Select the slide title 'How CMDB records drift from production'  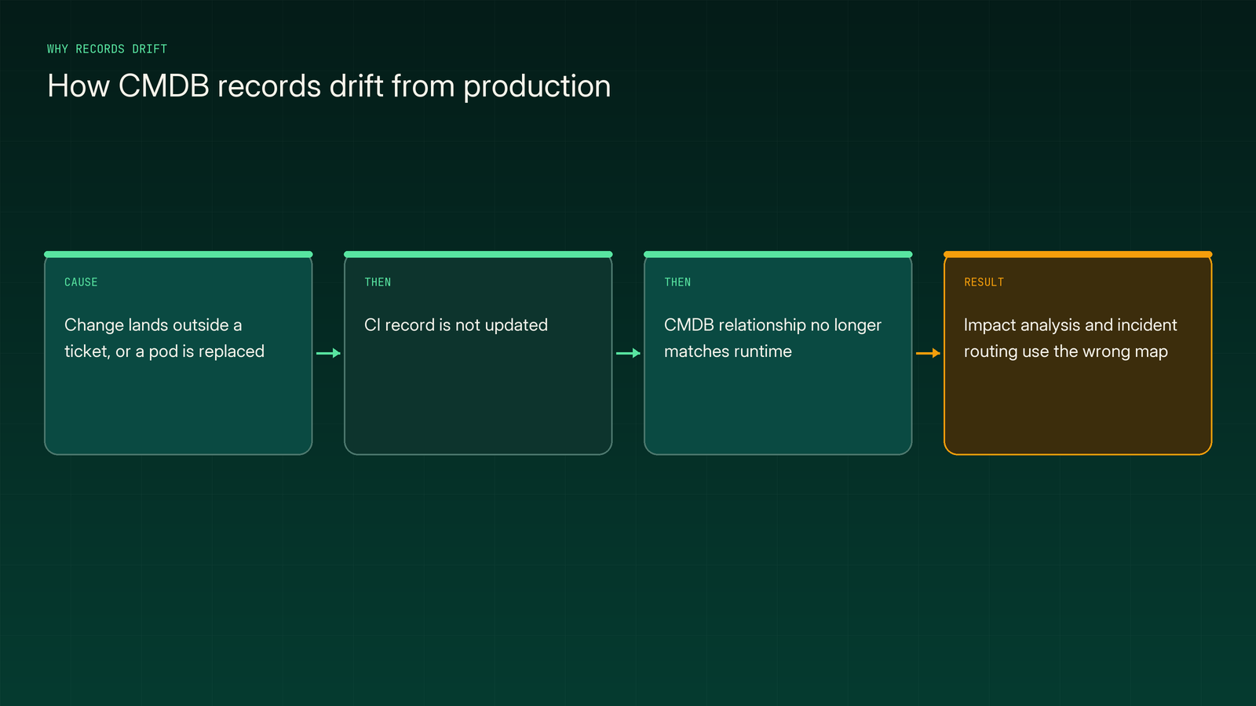click(329, 86)
